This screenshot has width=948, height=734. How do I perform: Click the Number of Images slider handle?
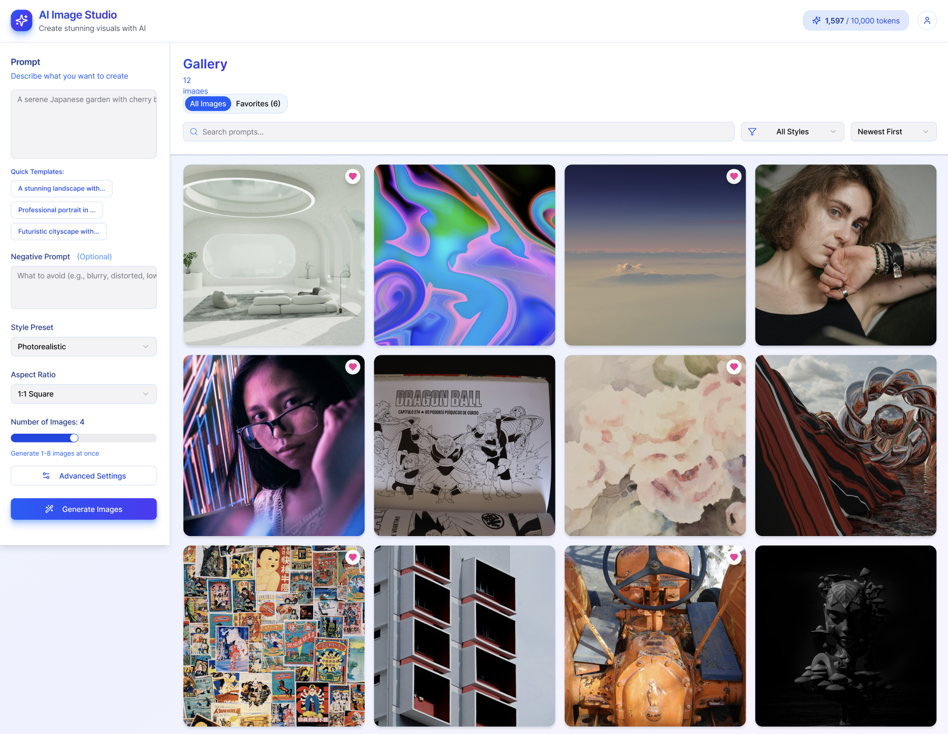[74, 438]
